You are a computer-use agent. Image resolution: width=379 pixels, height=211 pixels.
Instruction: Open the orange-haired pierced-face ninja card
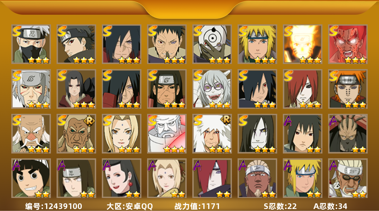click(x=348, y=89)
